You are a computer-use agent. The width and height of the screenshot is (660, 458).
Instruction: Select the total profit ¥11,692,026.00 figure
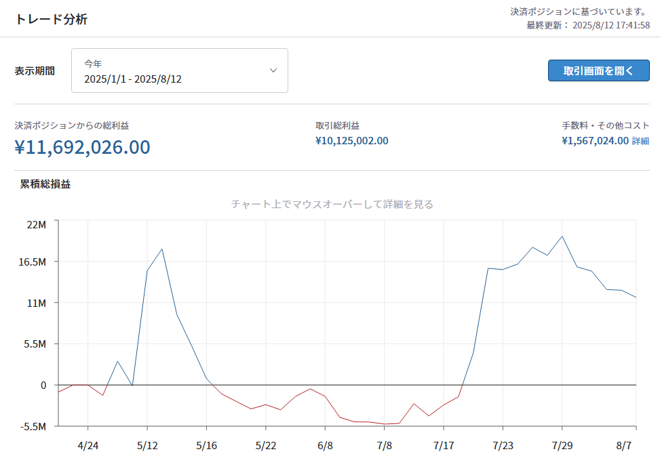pyautogui.click(x=83, y=147)
